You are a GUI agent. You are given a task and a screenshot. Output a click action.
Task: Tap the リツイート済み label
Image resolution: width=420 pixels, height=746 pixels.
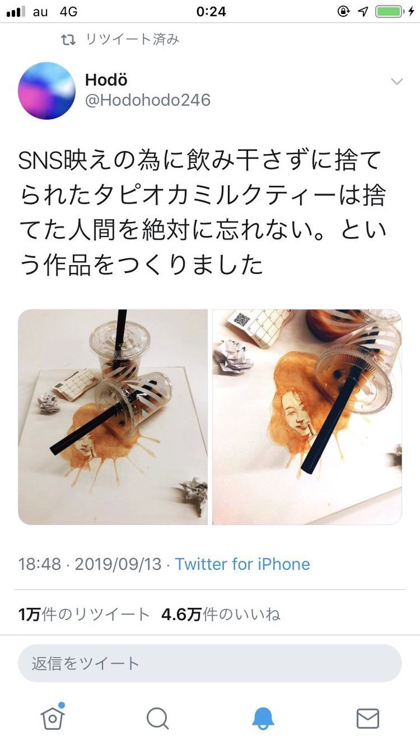click(132, 40)
